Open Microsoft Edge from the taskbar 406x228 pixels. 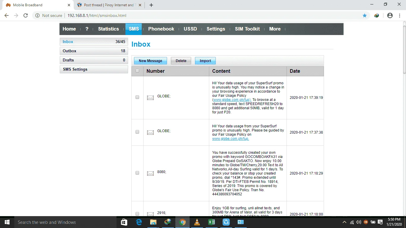click(139, 222)
